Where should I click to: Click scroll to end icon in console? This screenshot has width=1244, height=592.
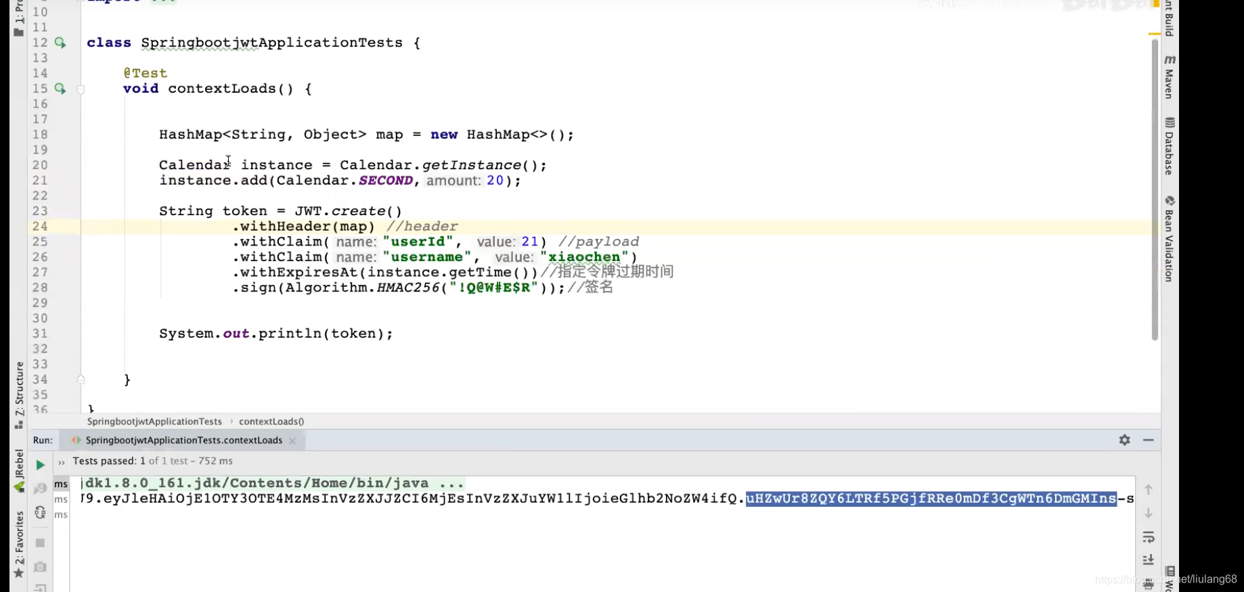(1149, 560)
